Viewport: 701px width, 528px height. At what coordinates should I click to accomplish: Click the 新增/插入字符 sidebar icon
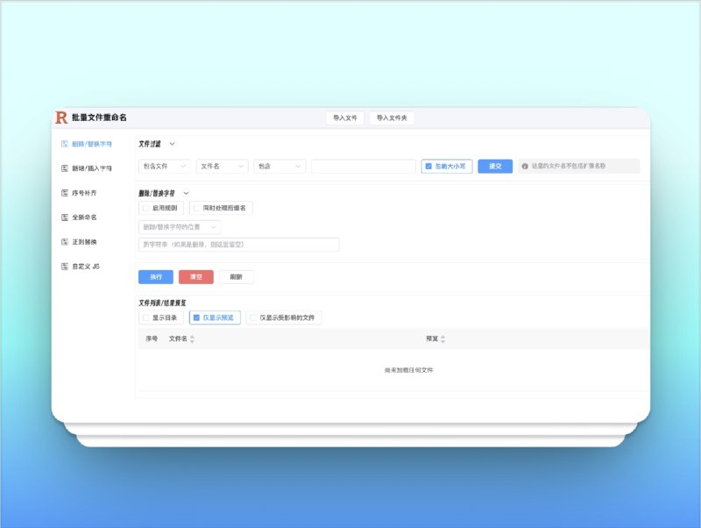click(64, 168)
